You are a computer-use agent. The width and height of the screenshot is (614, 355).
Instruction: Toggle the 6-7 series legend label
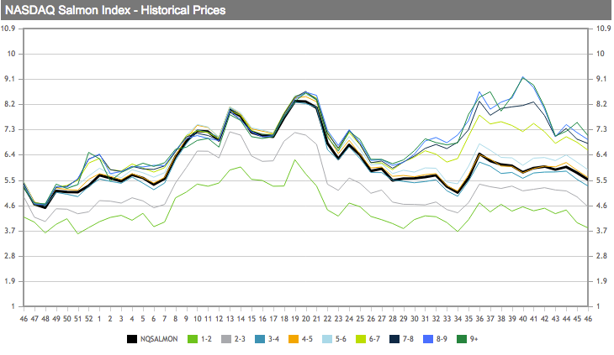click(374, 339)
